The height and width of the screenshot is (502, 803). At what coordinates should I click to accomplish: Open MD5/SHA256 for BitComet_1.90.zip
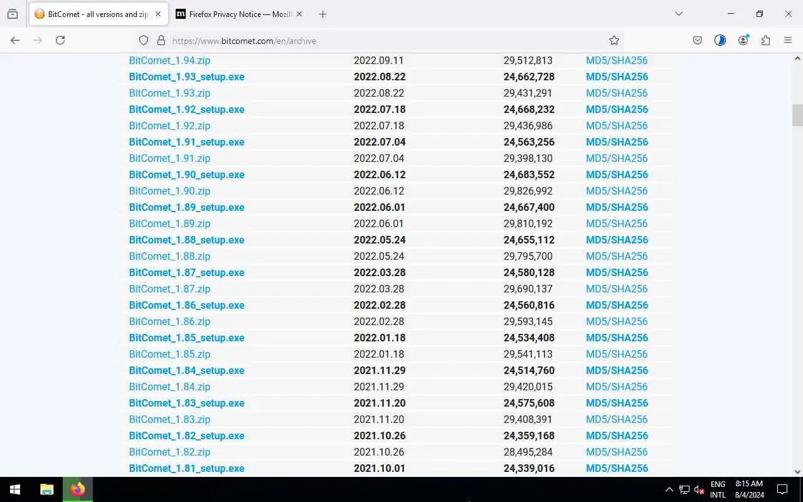(x=617, y=191)
